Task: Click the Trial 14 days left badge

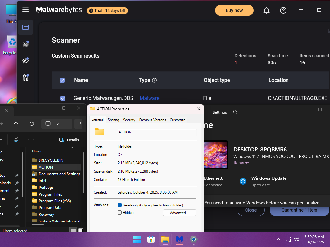Action: 107,11
